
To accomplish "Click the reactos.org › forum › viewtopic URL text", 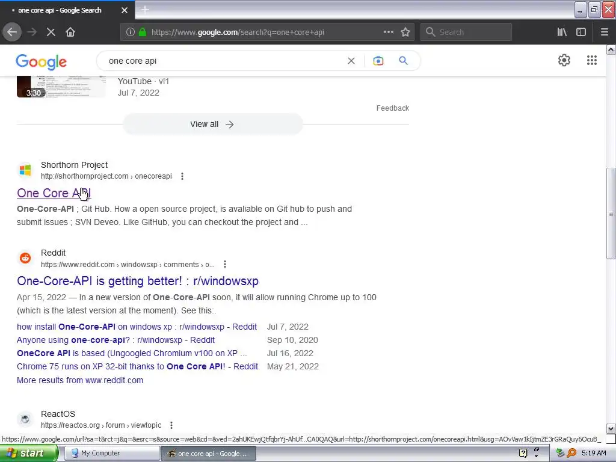I will (x=101, y=425).
